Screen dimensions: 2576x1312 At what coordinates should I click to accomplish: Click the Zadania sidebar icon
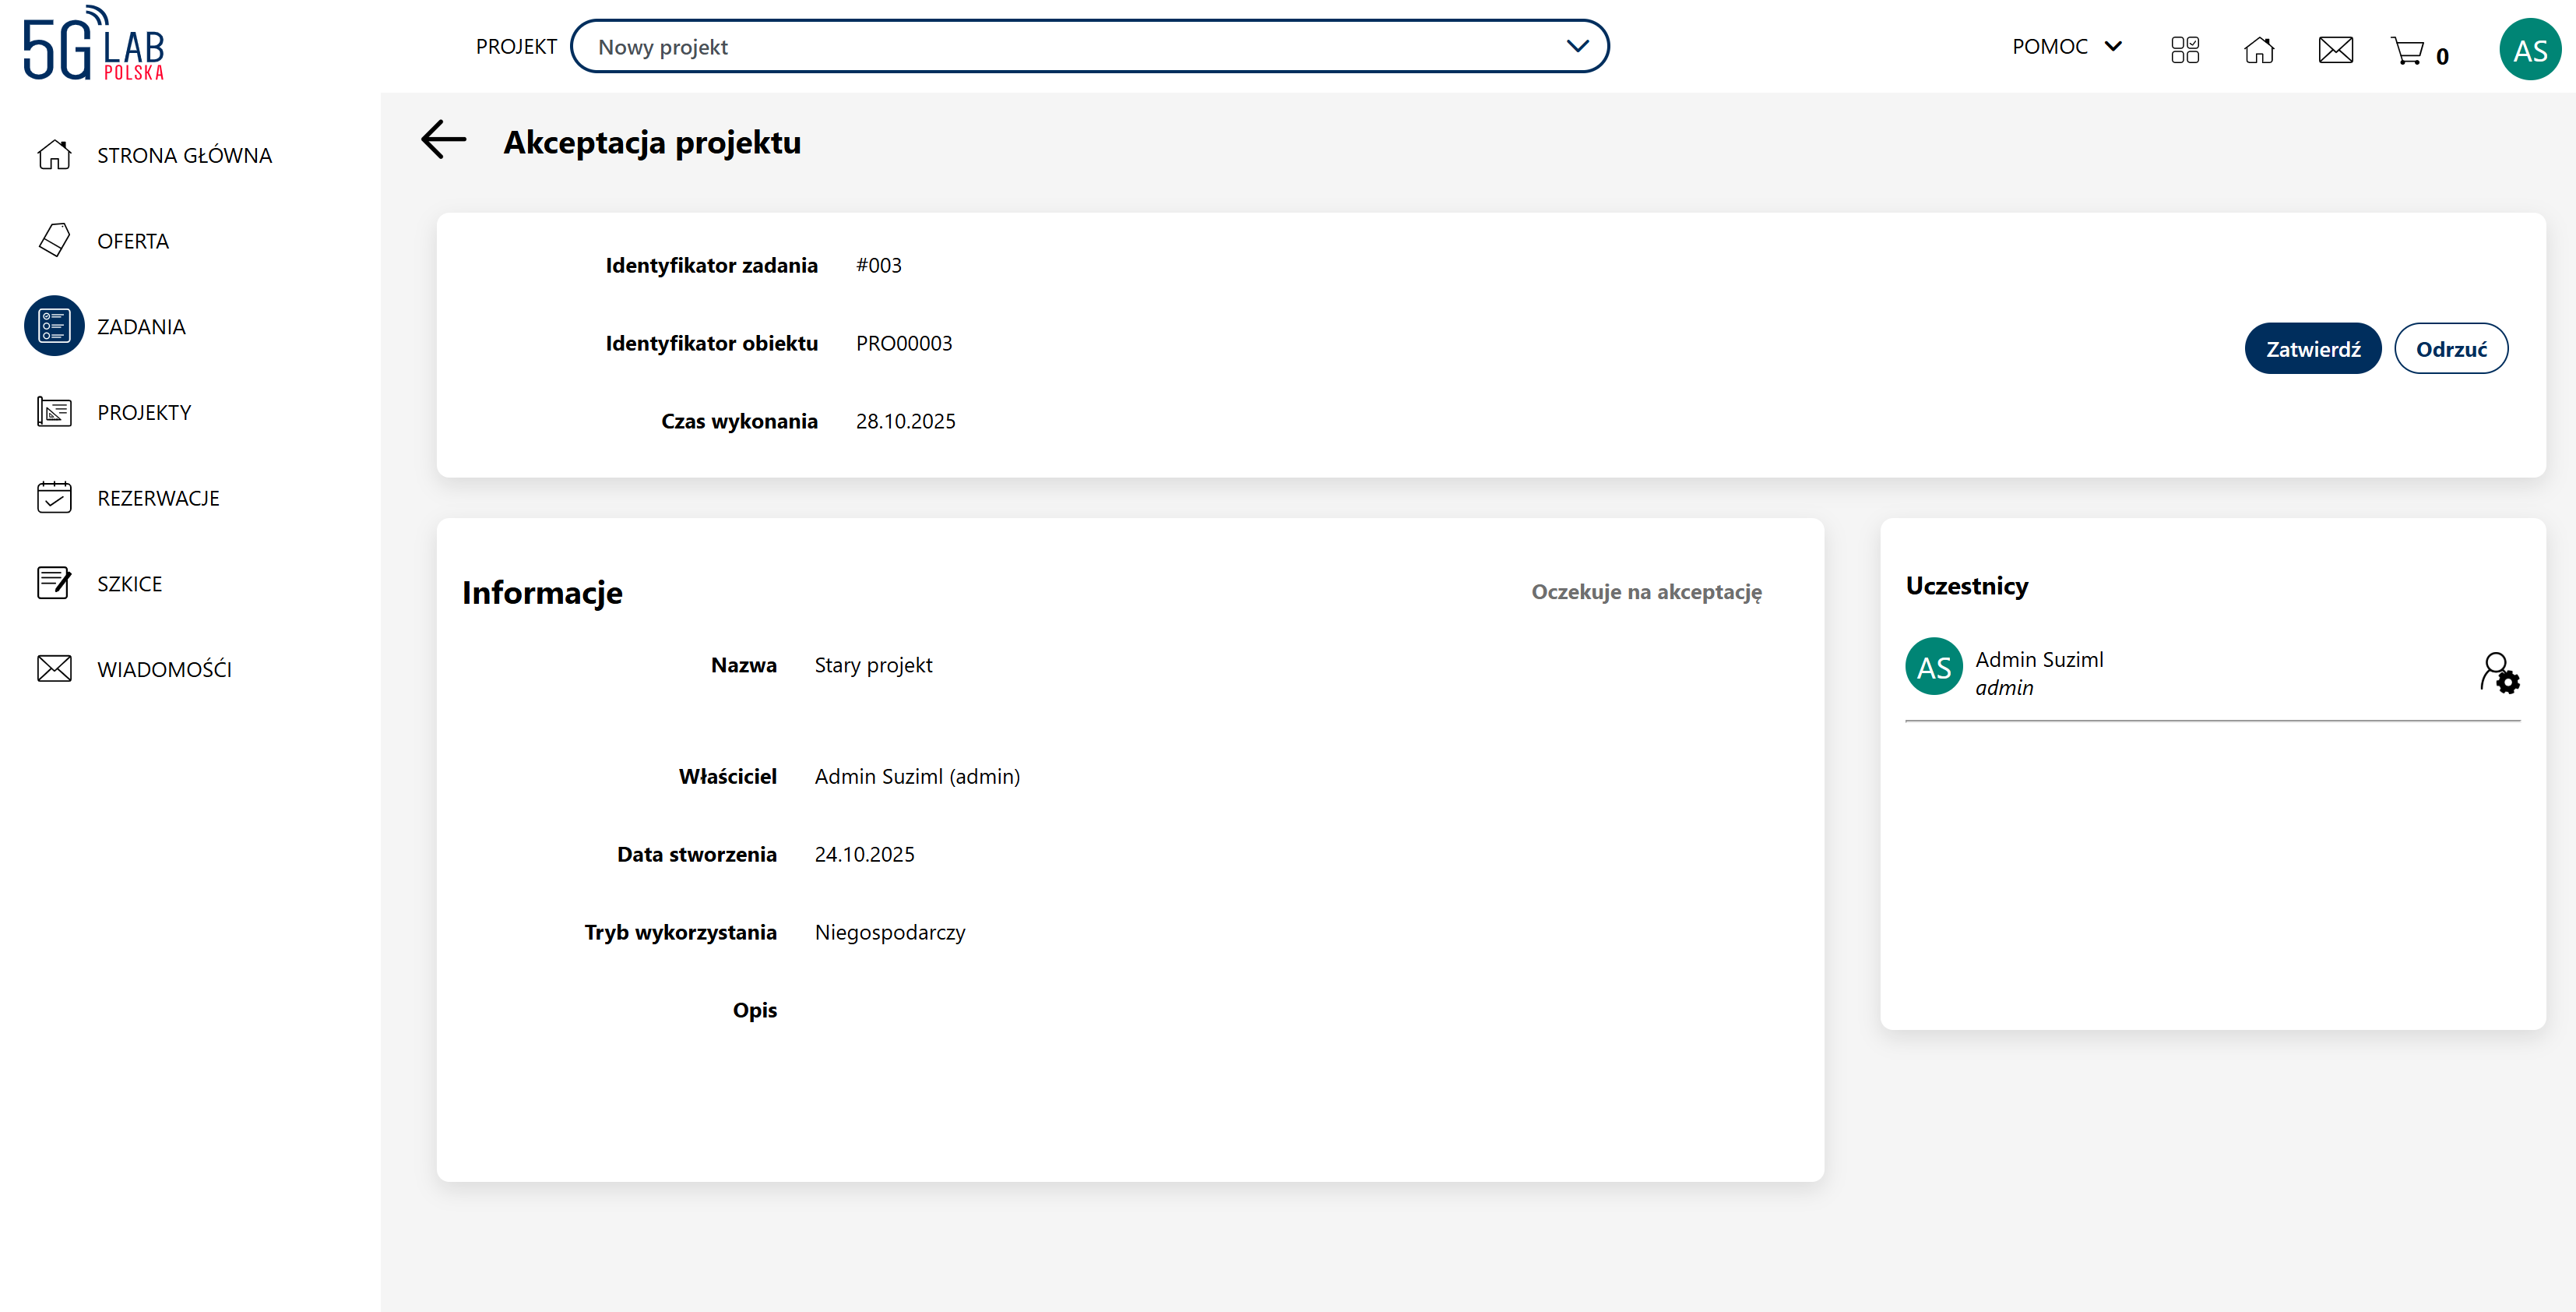point(54,326)
